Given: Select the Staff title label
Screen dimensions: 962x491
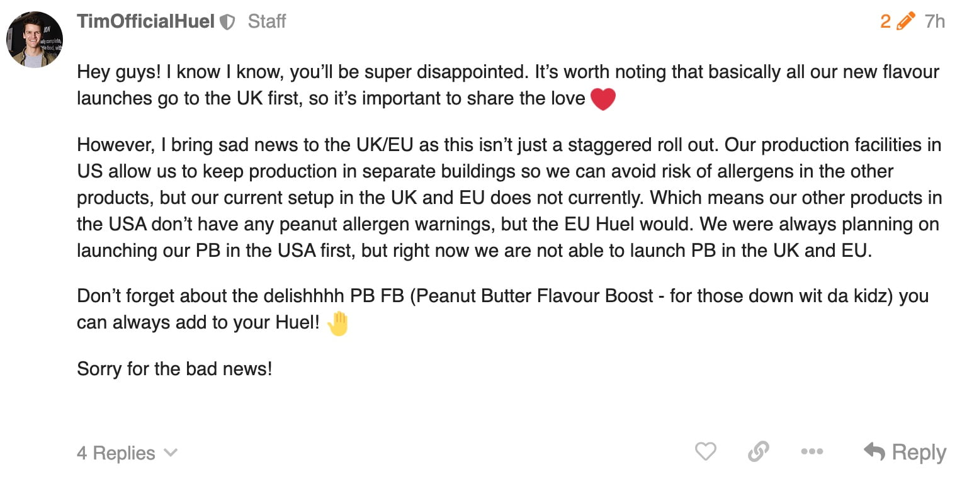Looking at the screenshot, I should [x=267, y=21].
